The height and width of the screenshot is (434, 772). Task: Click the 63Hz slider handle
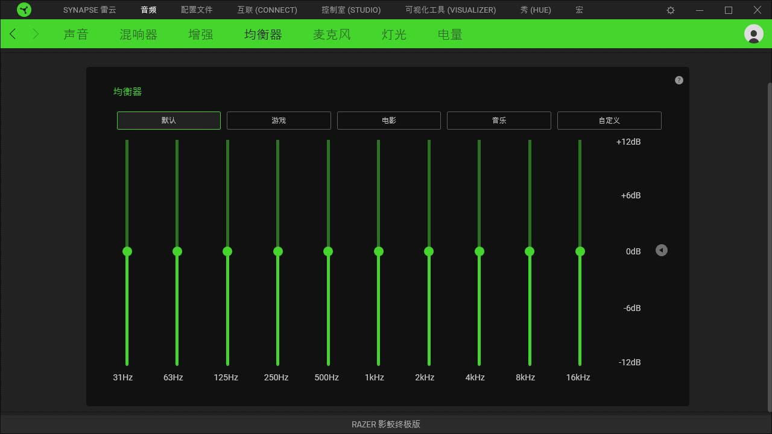pos(177,251)
